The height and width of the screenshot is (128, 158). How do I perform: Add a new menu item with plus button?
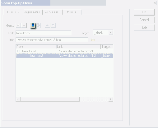(x=18, y=25)
